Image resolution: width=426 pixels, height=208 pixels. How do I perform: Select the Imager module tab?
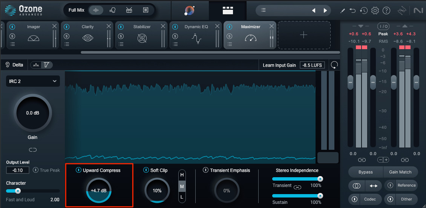pyautogui.click(x=32, y=35)
